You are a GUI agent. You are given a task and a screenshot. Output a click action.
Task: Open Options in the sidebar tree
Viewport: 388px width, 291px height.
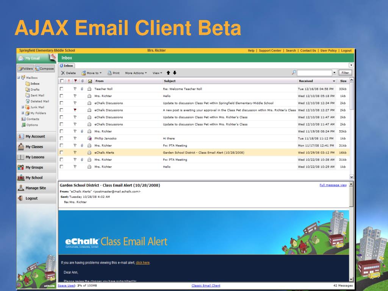click(x=32, y=125)
